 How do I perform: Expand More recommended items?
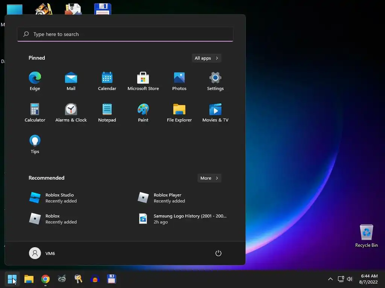click(x=209, y=178)
